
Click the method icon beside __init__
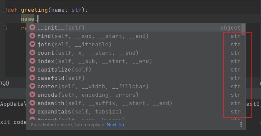[32, 28]
